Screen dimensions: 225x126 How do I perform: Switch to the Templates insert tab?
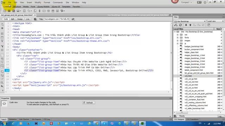[66, 7]
